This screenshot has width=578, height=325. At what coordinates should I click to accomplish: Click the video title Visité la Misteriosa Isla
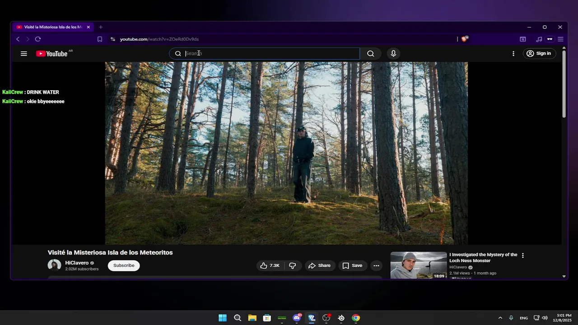click(110, 252)
